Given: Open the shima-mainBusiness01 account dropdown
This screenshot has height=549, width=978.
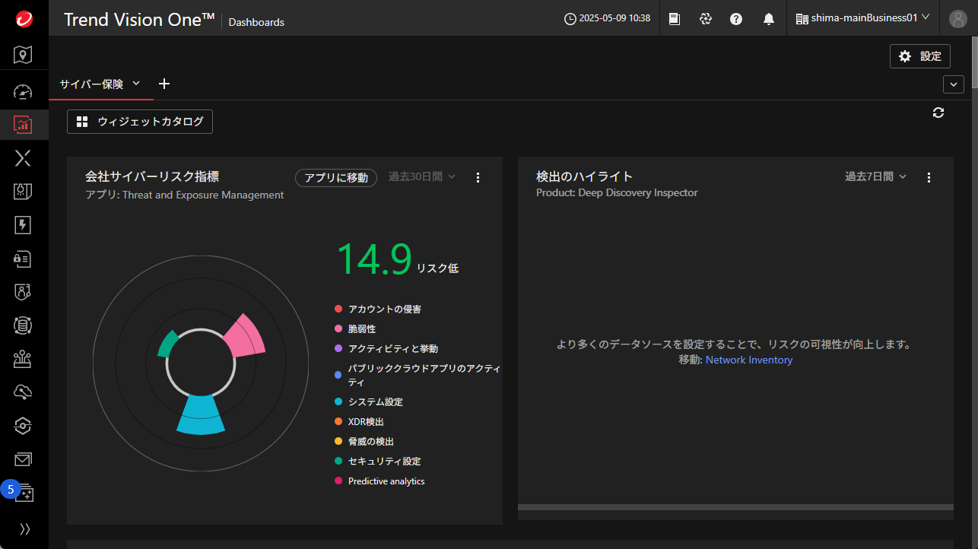Looking at the screenshot, I should tap(863, 18).
